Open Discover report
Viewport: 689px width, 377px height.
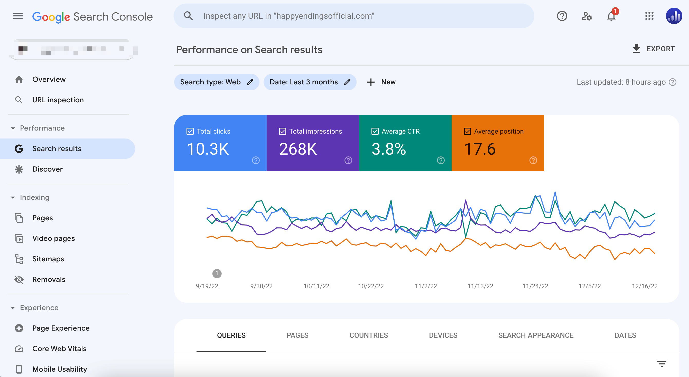(67, 169)
